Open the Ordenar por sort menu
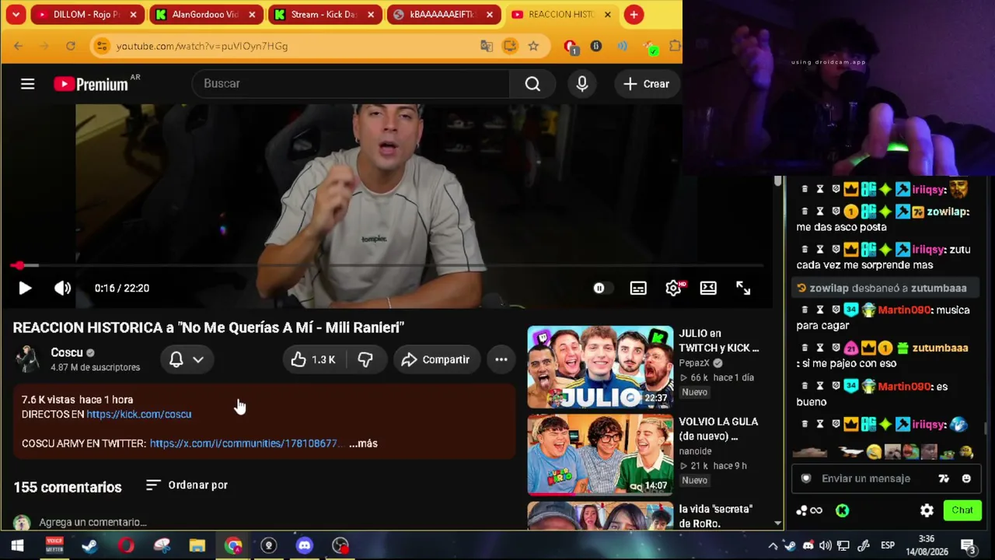The image size is (995, 560). pos(187,485)
